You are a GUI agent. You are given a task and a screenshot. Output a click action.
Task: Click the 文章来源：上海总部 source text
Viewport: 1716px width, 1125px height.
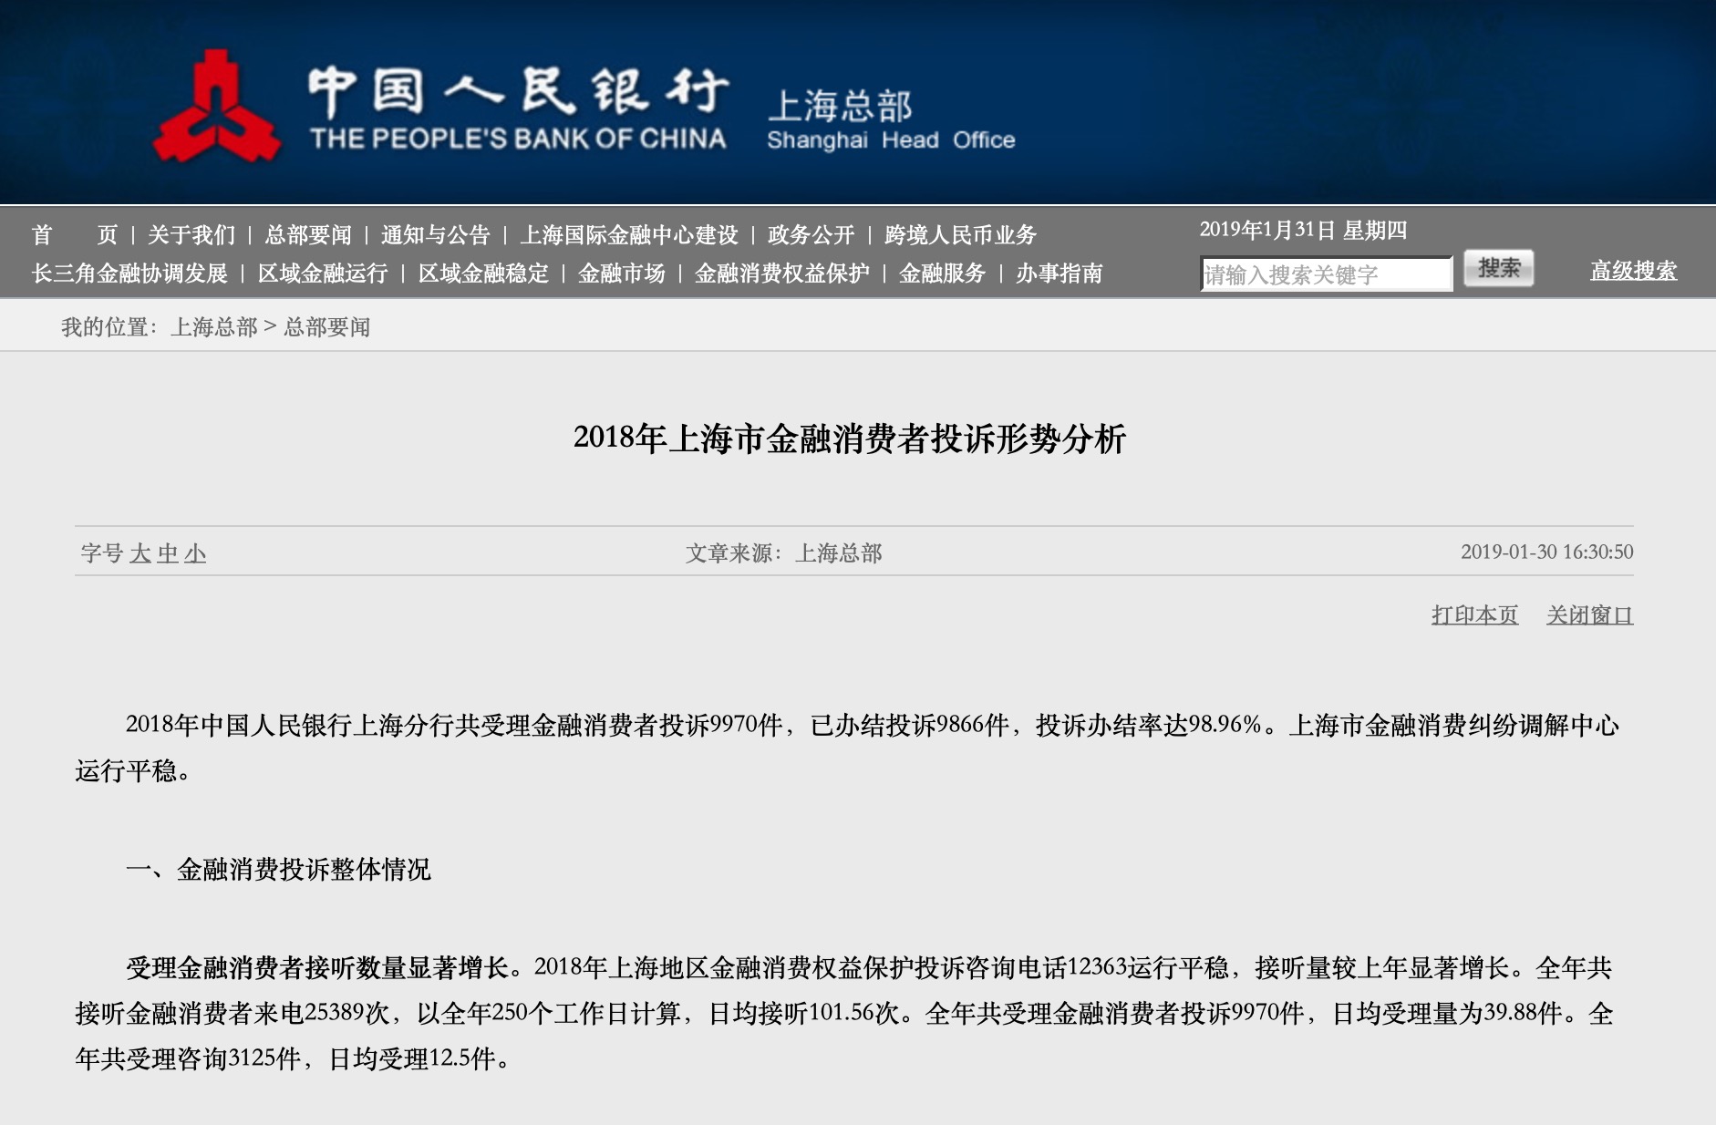(784, 553)
